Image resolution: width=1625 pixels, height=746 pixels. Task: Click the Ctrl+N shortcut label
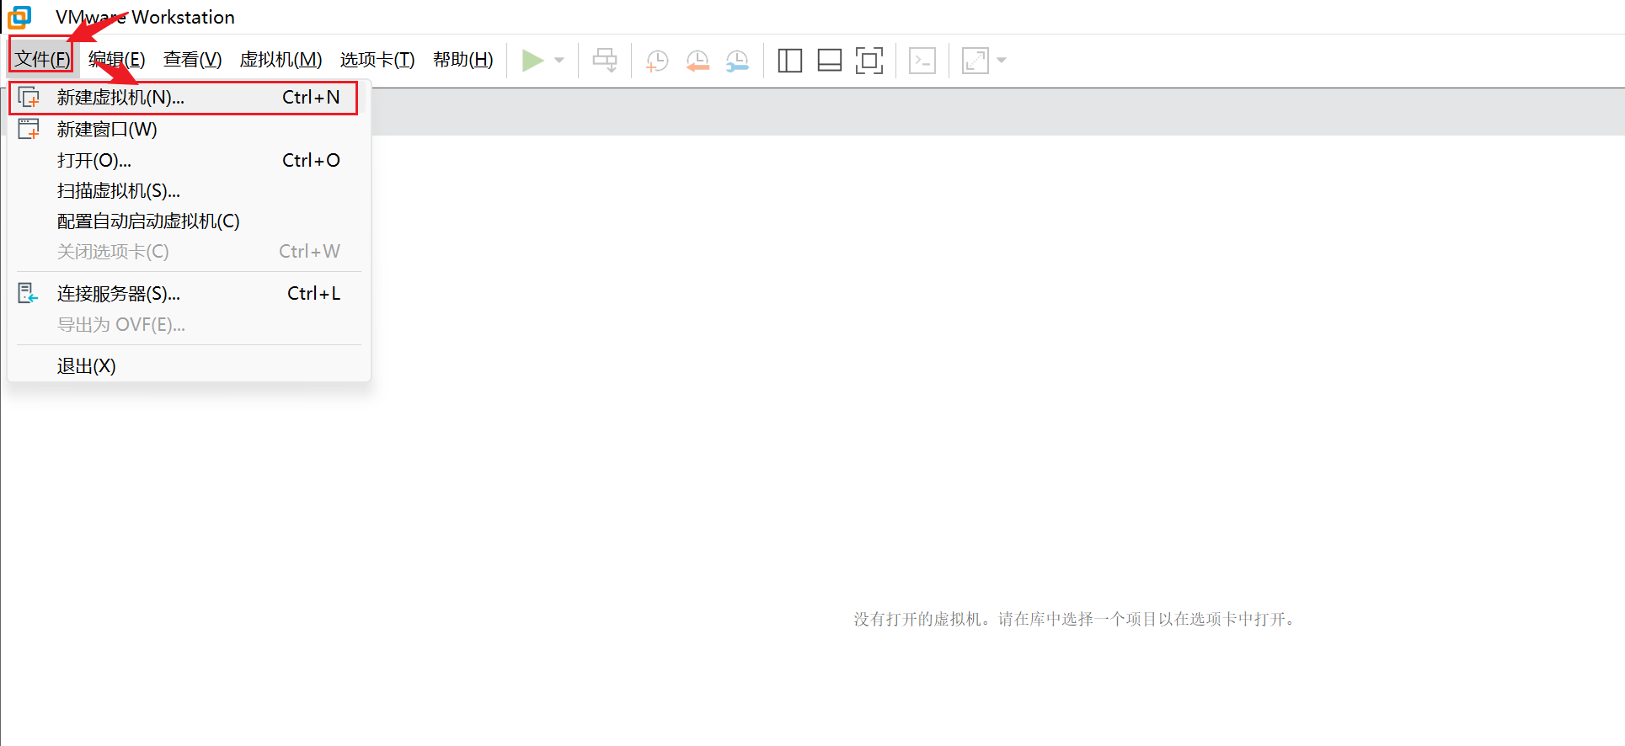[311, 98]
